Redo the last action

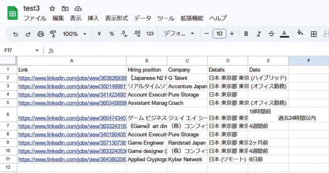(x=28, y=34)
